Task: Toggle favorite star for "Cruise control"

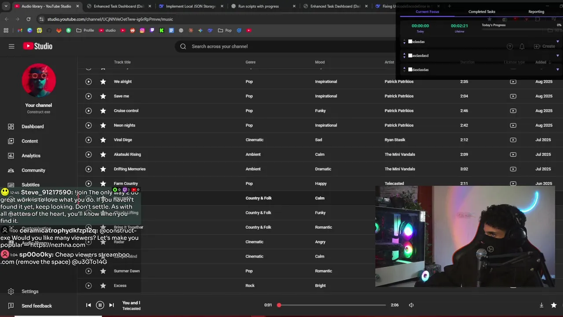Action: coord(103,111)
